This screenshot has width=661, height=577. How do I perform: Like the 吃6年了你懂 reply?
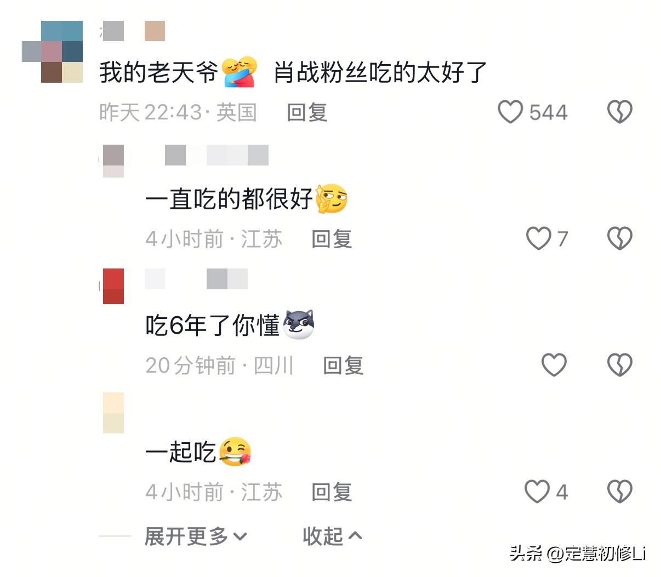554,365
